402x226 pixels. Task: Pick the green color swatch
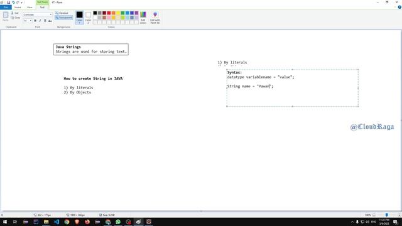(123, 13)
